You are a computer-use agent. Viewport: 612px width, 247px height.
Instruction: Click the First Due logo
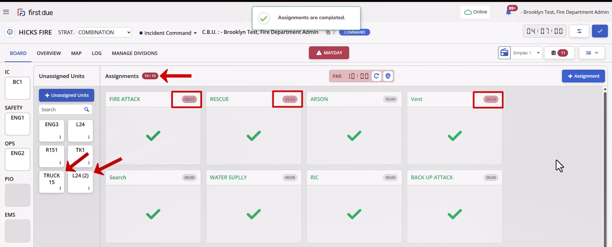[x=35, y=13]
